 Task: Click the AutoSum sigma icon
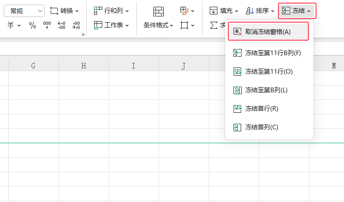point(213,25)
